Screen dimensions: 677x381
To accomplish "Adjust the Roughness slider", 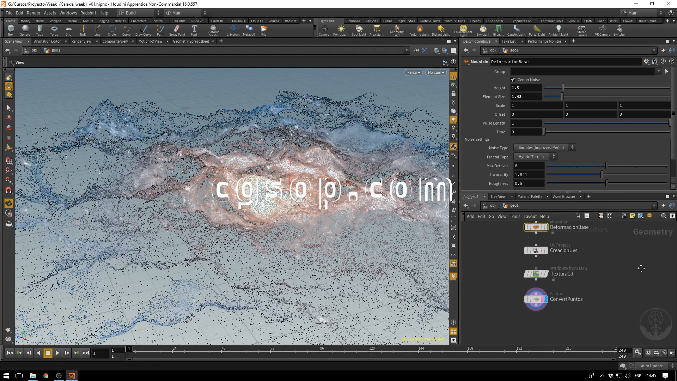I will [606, 183].
